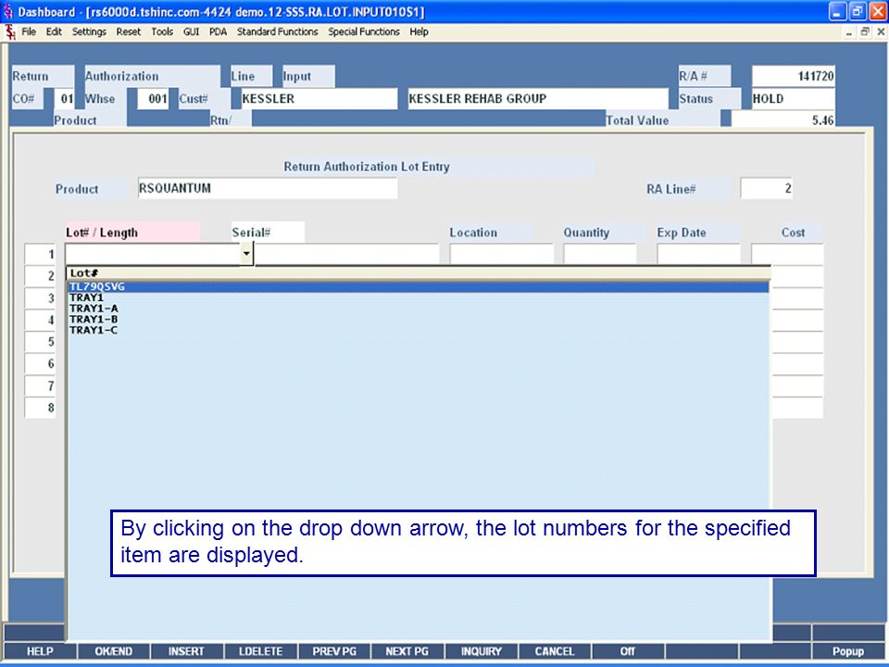Open the GUI menu
The image size is (889, 667).
[191, 31]
